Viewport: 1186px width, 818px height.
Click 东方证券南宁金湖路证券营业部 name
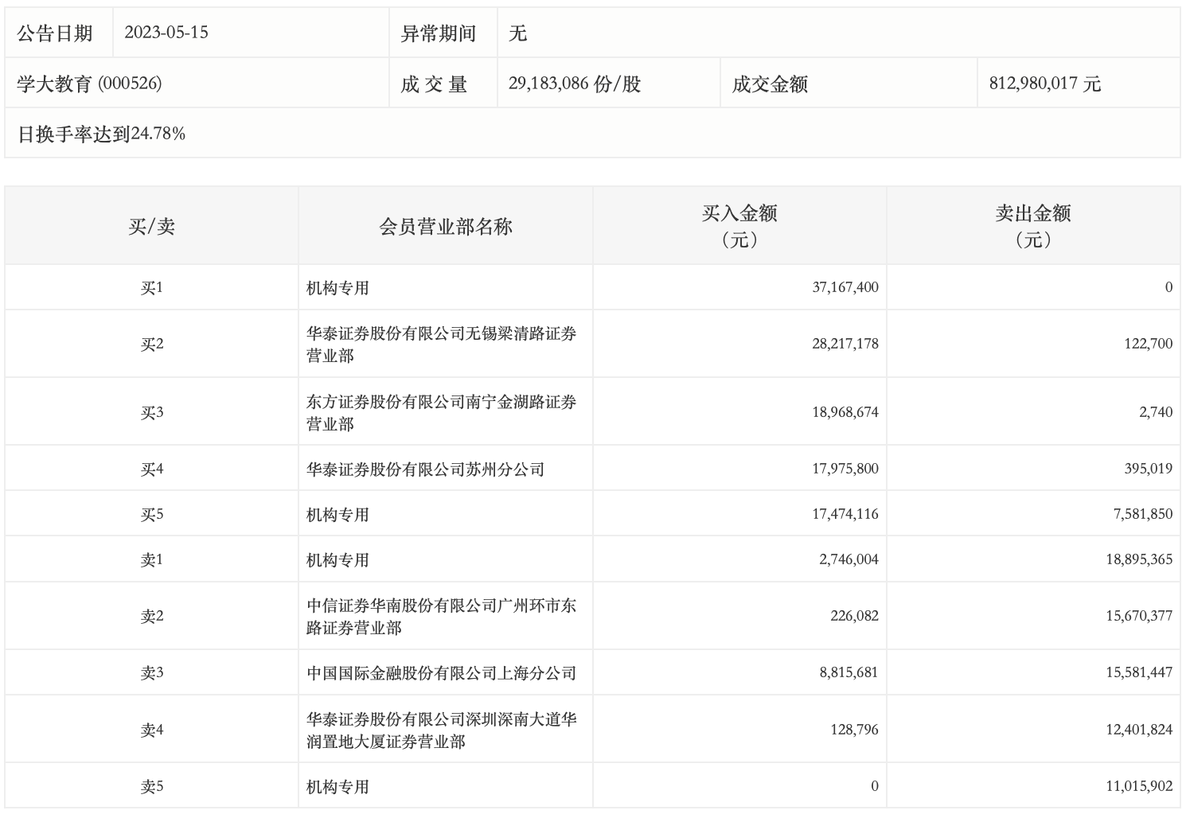coord(442,413)
